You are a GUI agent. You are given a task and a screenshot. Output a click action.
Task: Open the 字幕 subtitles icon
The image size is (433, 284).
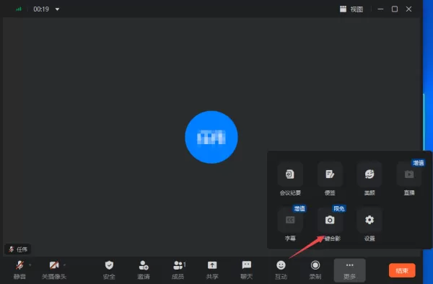290,220
